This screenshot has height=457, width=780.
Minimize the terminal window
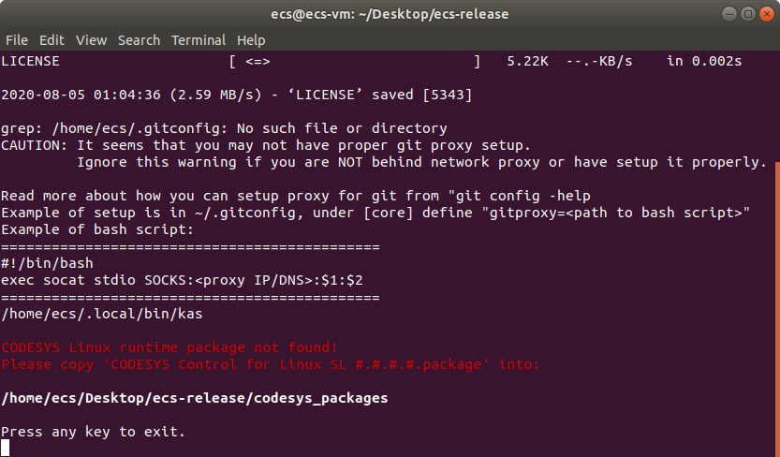pyautogui.click(x=728, y=14)
